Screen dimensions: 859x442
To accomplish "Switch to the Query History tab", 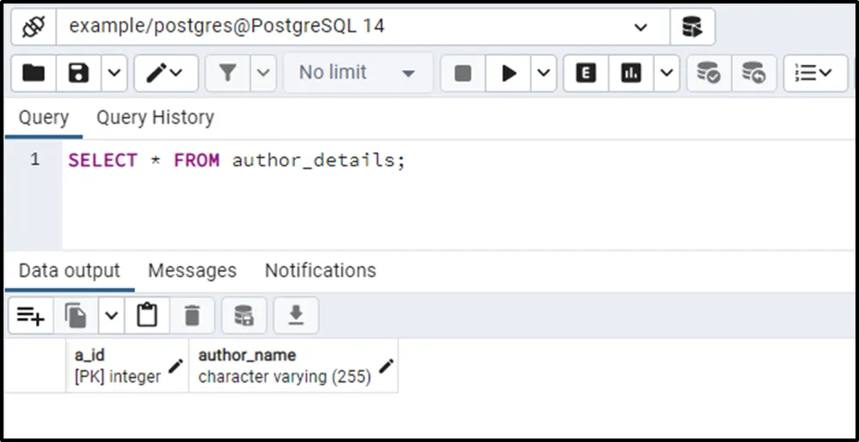I will (x=155, y=118).
